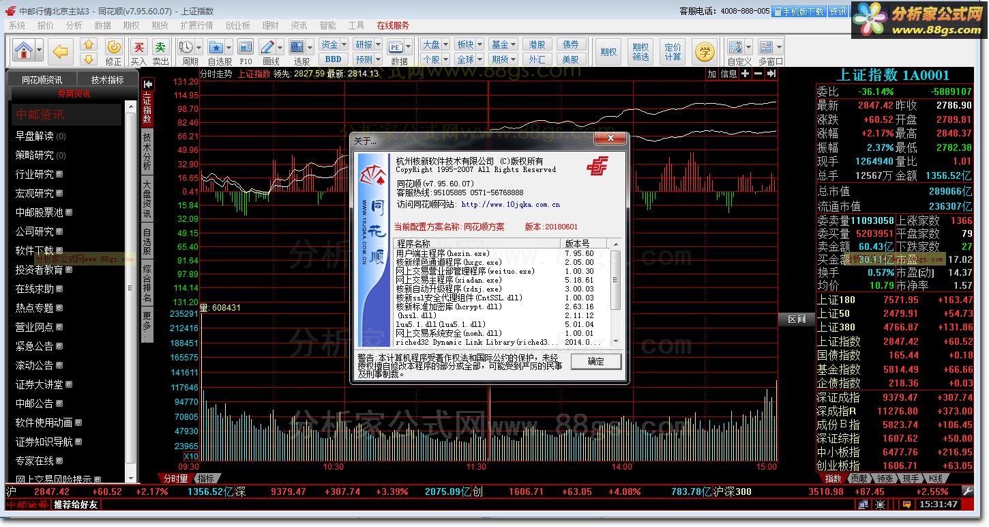Open the 报价 menu
989x527 pixels.
(x=45, y=25)
